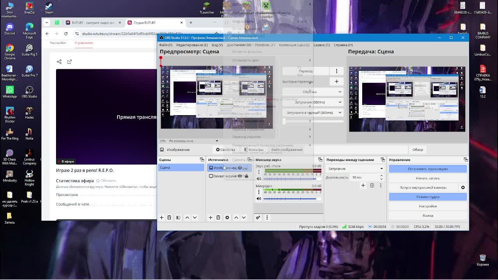Open the Сервис (T) menu
The height and width of the screenshot is (280, 498).
click(321, 45)
